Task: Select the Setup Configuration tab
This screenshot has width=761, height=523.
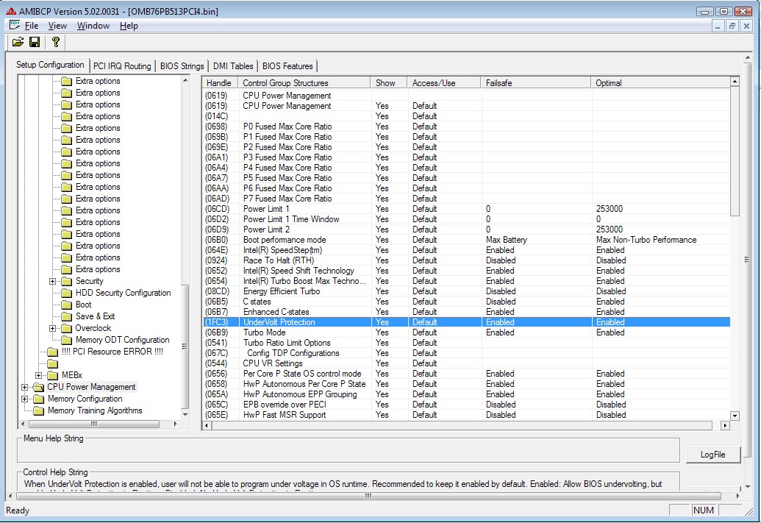Action: pos(50,65)
